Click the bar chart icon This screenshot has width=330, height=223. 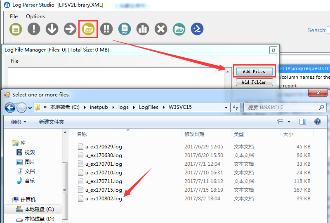[x=143, y=29]
